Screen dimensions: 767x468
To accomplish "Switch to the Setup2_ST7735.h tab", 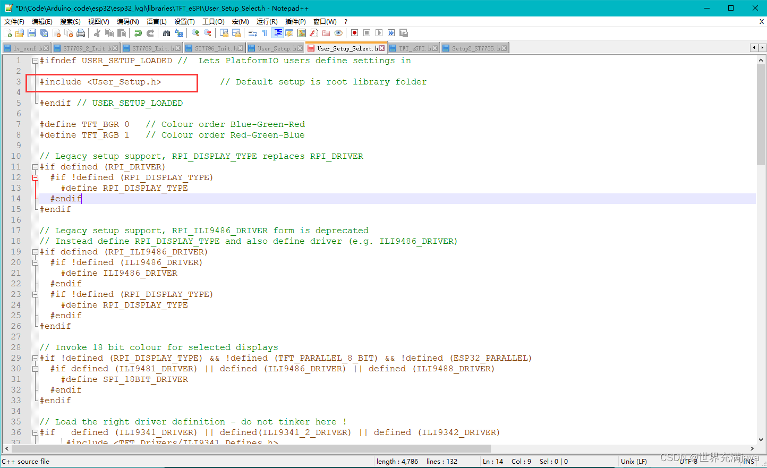I will click(x=474, y=48).
